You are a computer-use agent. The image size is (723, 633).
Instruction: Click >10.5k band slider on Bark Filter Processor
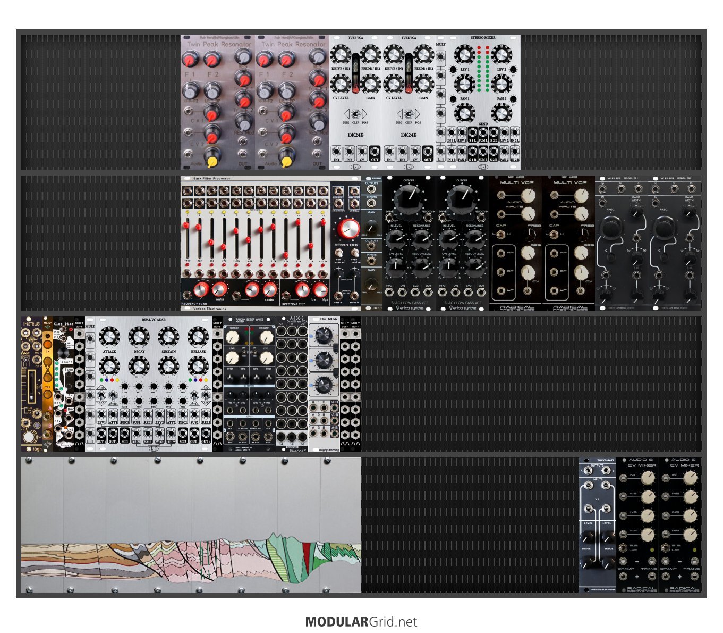(323, 222)
